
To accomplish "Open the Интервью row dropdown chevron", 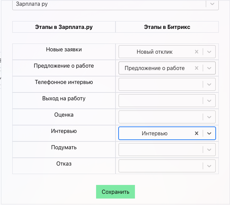I will tap(209, 134).
